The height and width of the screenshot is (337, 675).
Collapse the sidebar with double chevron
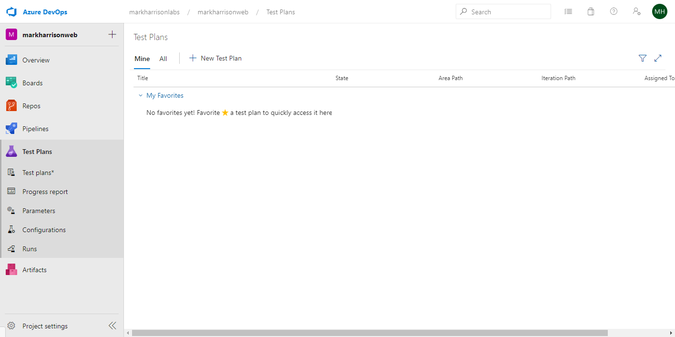(112, 326)
